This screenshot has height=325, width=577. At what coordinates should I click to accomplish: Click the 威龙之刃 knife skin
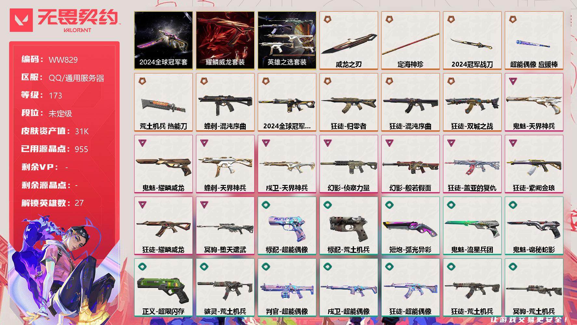point(348,40)
